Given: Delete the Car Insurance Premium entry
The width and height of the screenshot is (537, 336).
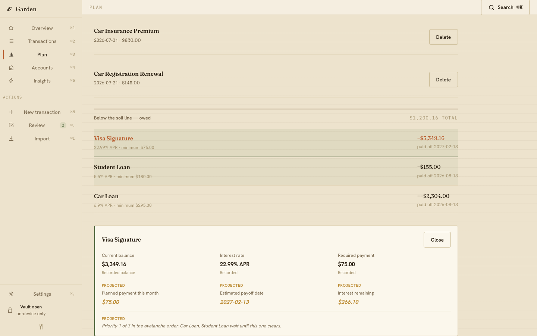Looking at the screenshot, I should point(443,37).
